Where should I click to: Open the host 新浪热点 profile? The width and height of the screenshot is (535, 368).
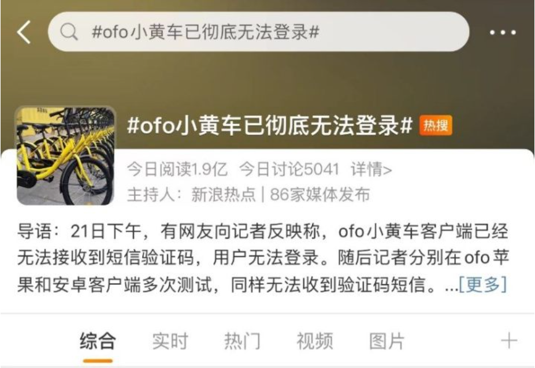pos(224,195)
